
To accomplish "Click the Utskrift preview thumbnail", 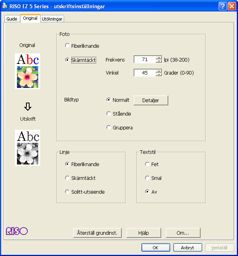I will tap(28, 148).
